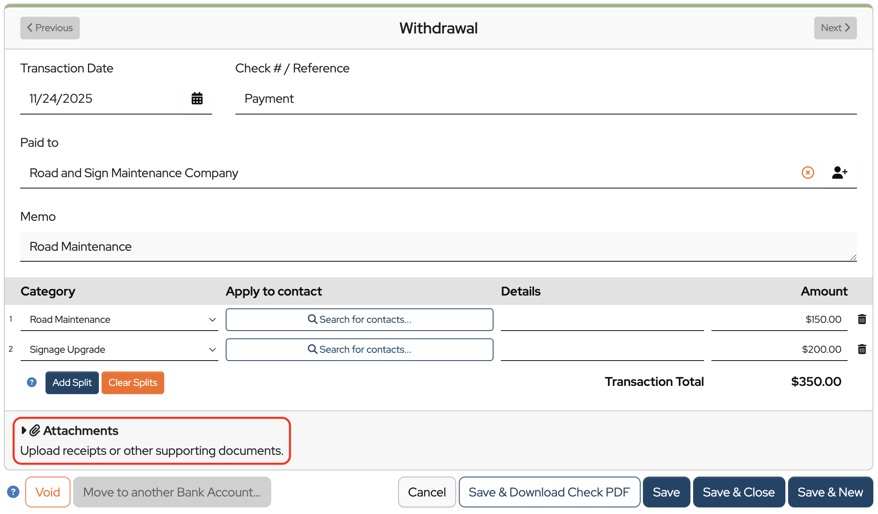Click the add new contact icon
Screen dimensions: 878x514
(839, 173)
